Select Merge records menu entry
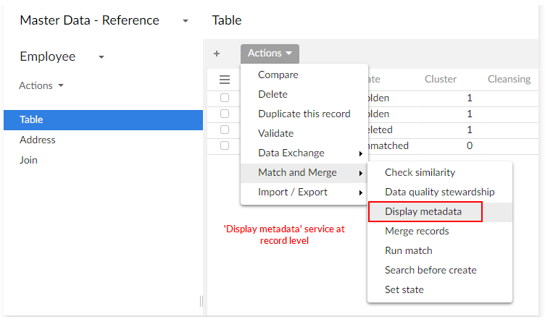This screenshot has height=322, width=545. coord(417,231)
